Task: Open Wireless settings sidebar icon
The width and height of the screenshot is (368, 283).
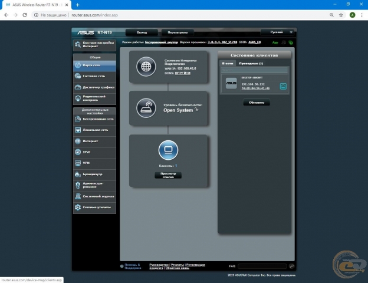Action: tap(78, 119)
